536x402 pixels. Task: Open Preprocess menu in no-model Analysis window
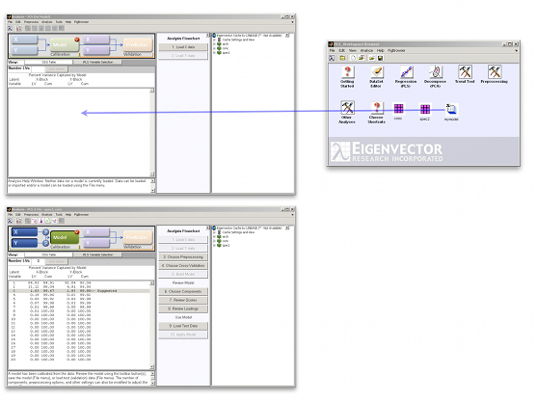(32, 22)
